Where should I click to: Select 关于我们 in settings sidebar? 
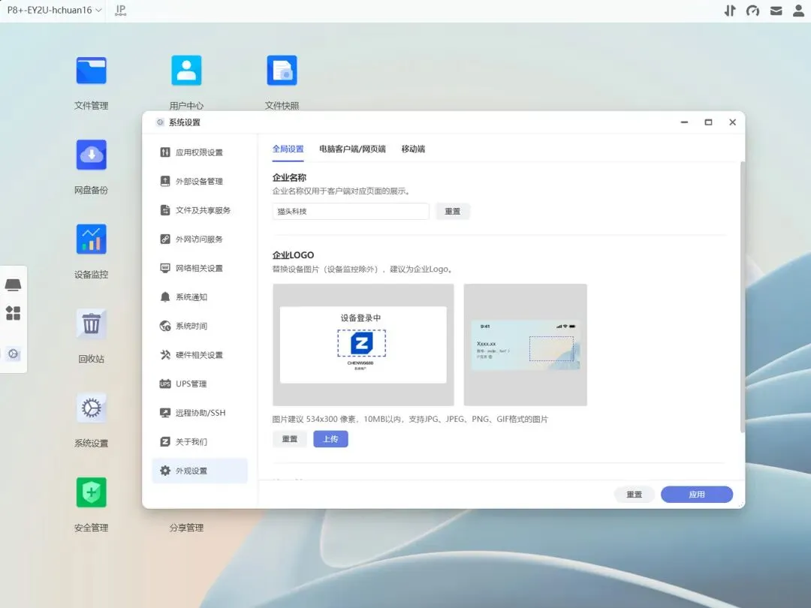click(200, 441)
